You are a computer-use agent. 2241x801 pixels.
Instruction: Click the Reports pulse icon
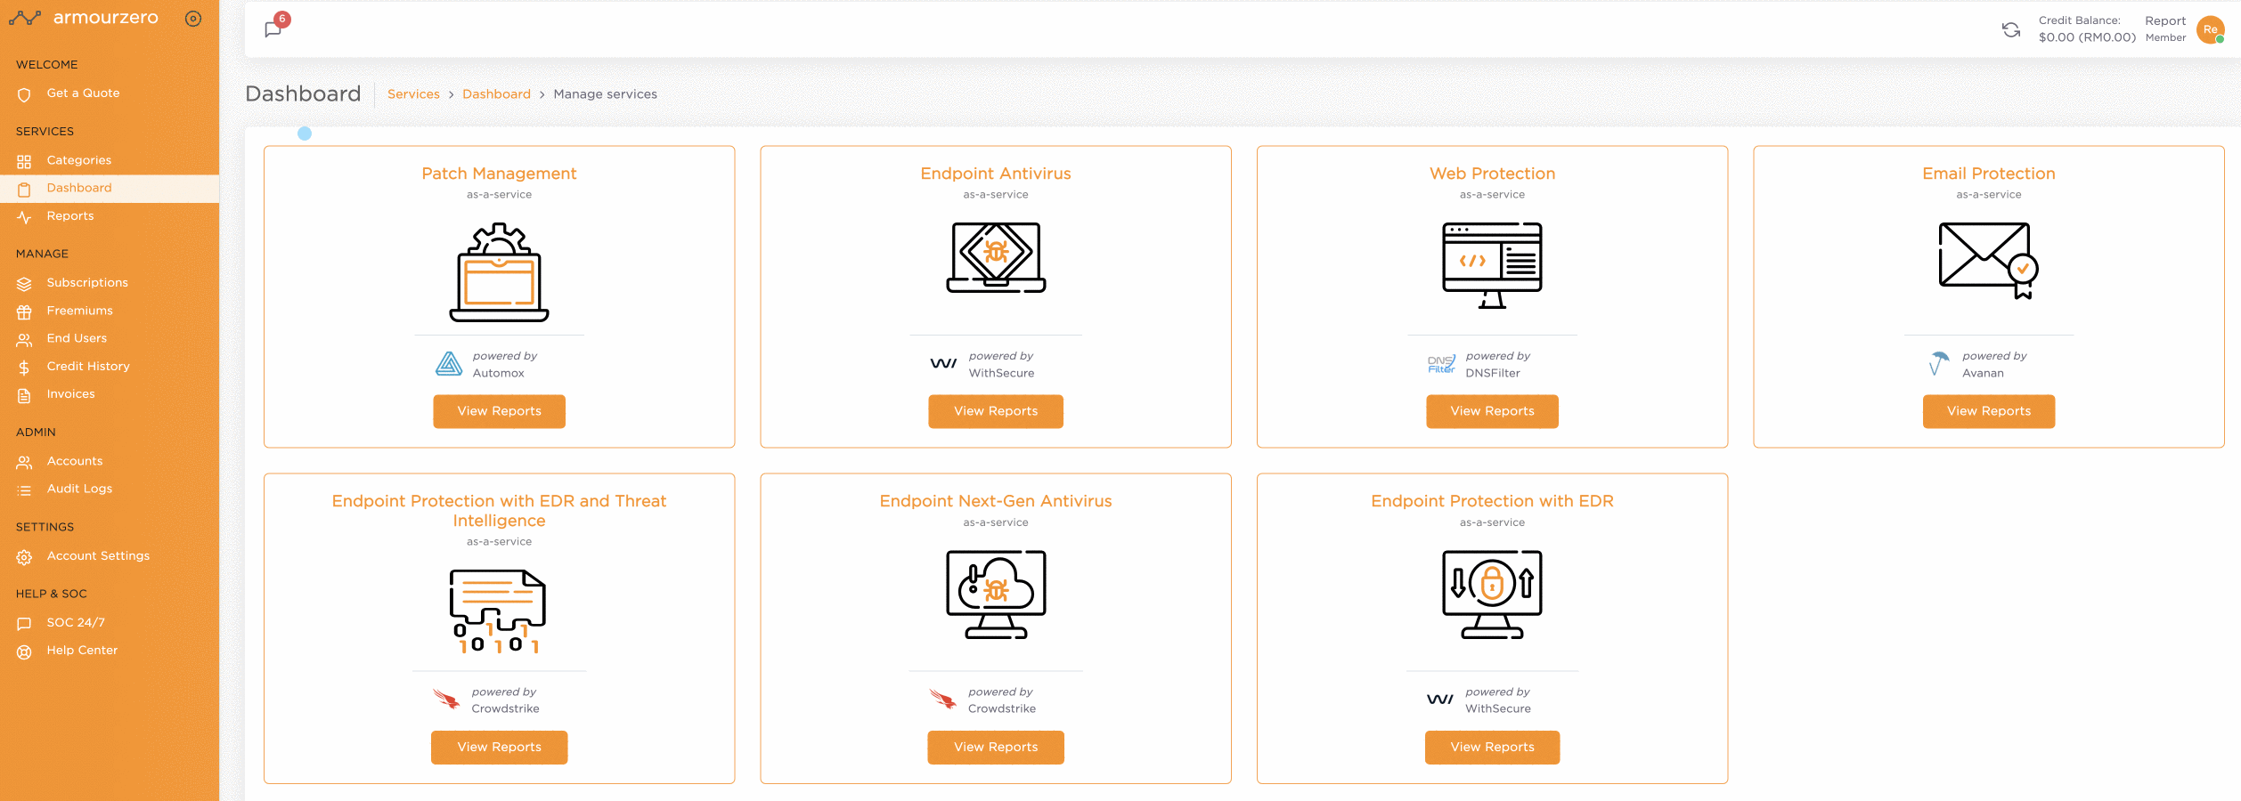tap(24, 218)
